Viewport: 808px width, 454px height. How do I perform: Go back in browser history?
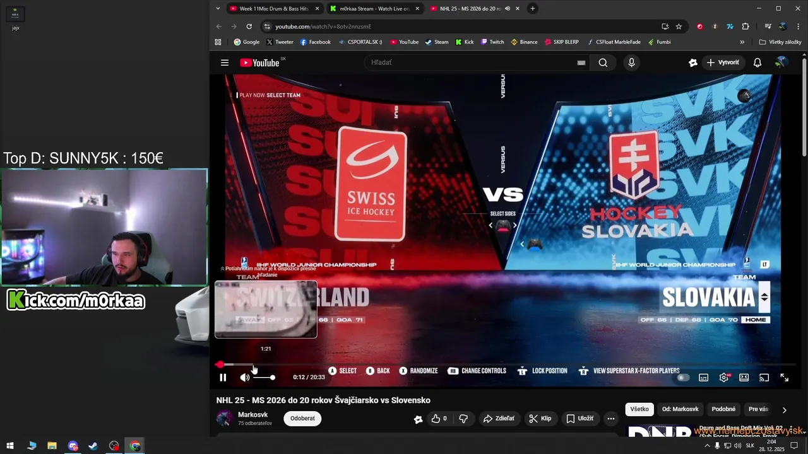click(219, 26)
